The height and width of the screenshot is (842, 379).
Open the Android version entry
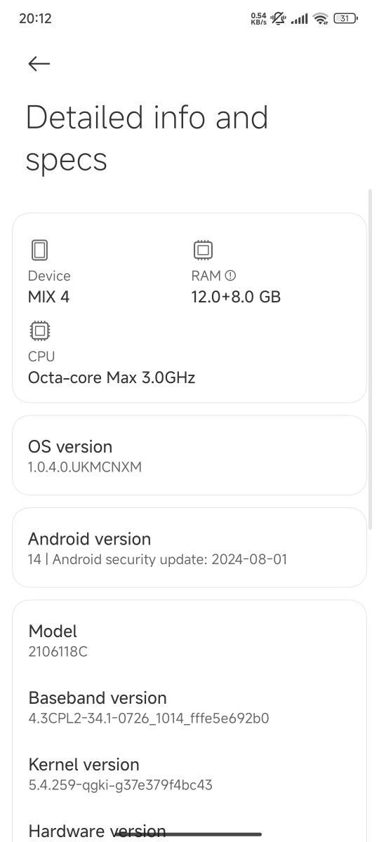click(189, 548)
